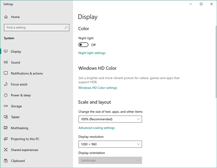Select Sound label in sidebar
217x168 pixels.
(15, 62)
